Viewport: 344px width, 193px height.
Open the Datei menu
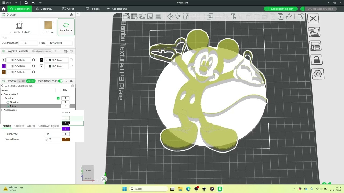(7, 3)
